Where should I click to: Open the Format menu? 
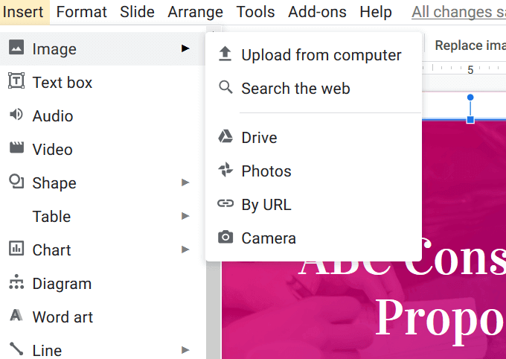[81, 12]
